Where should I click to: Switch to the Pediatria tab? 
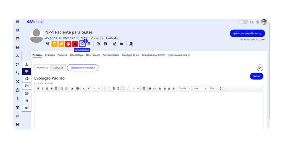click(62, 55)
